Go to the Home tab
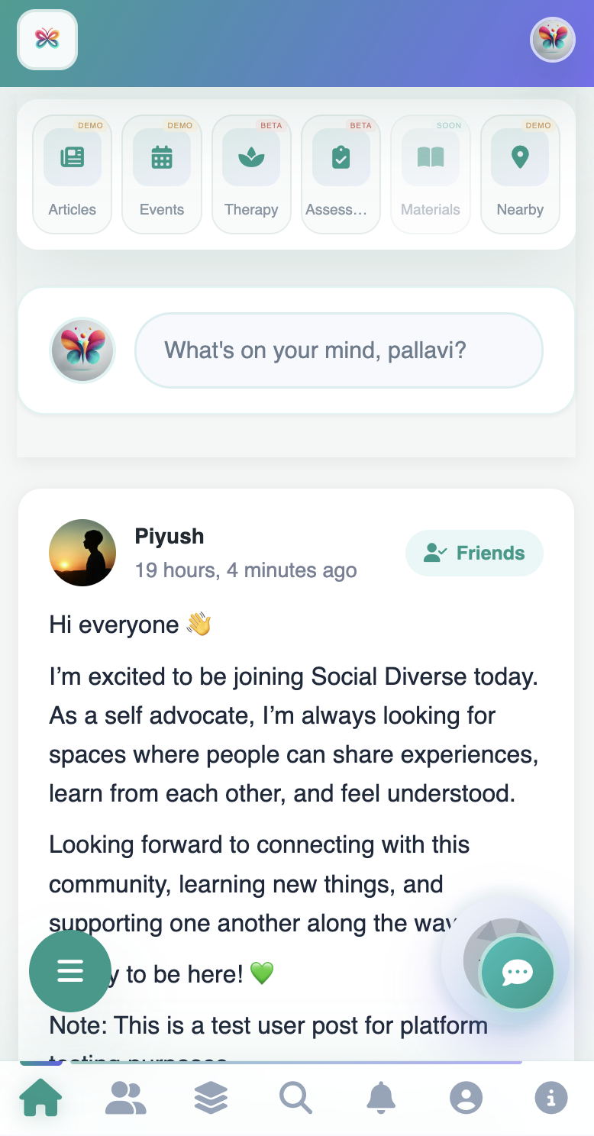The image size is (594, 1136). pos(40,1098)
